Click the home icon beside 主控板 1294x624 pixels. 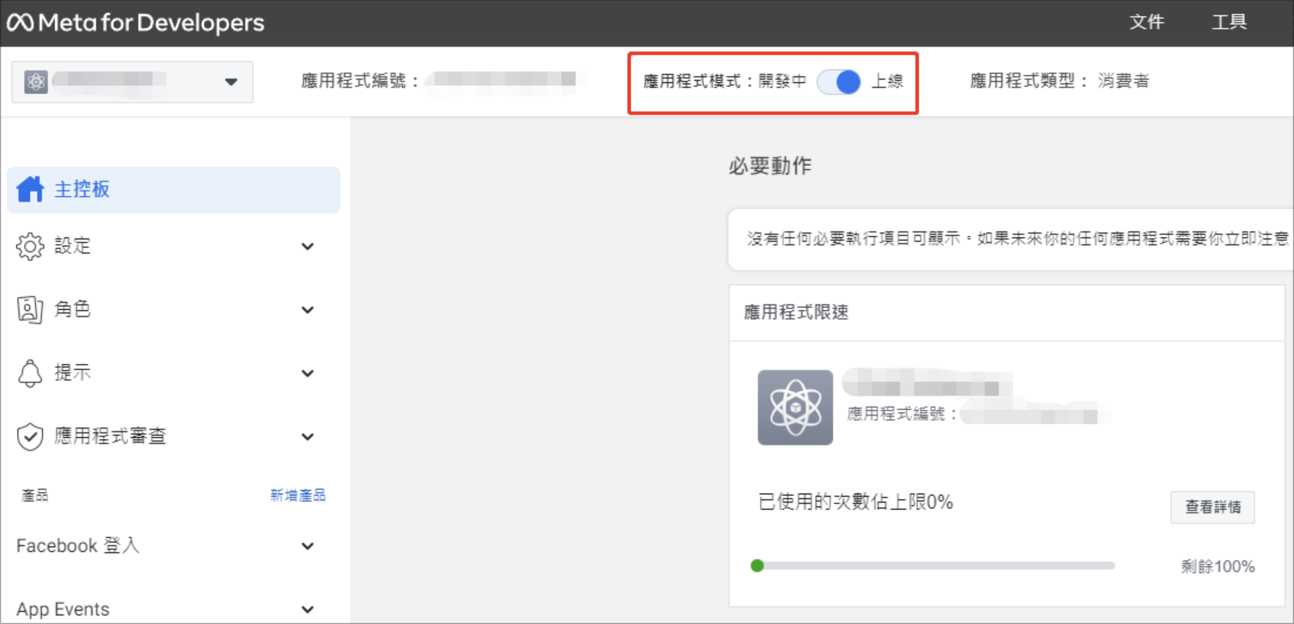point(30,189)
